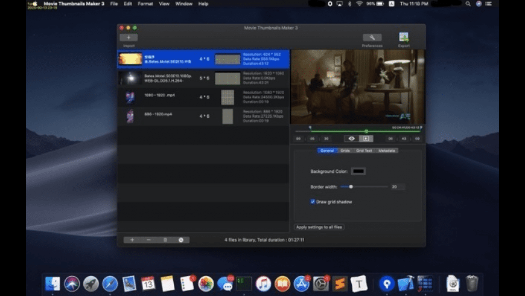This screenshot has height=296, width=525.
Task: Click the end time seconds field
Action: tap(417, 139)
